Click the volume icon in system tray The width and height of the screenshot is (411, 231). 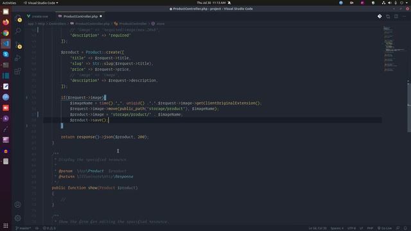coord(390,3)
